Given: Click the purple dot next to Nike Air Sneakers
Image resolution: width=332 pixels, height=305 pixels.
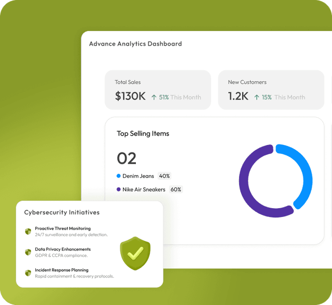Looking at the screenshot, I should (119, 190).
